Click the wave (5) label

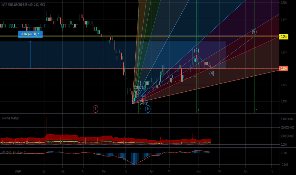coord(254,31)
